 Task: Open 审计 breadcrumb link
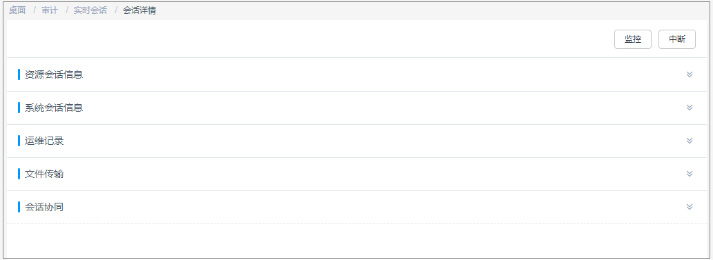click(50, 10)
